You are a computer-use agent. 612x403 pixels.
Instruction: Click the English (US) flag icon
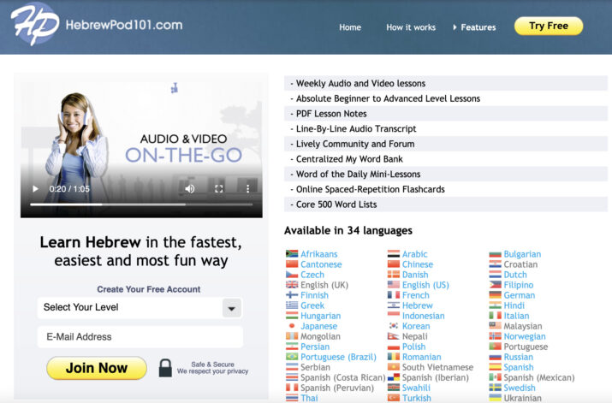click(394, 285)
